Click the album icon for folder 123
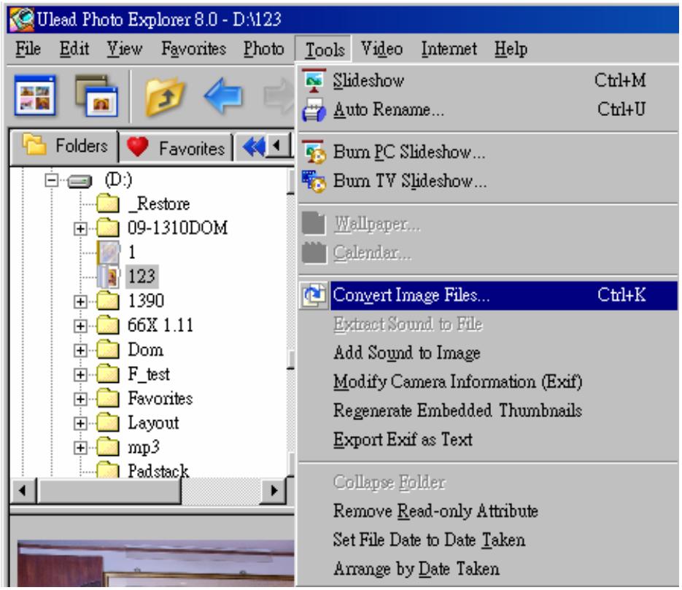 point(108,276)
